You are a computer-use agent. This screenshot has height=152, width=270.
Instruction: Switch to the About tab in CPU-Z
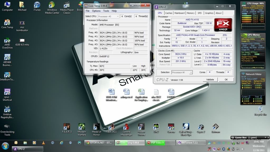coord(219,13)
